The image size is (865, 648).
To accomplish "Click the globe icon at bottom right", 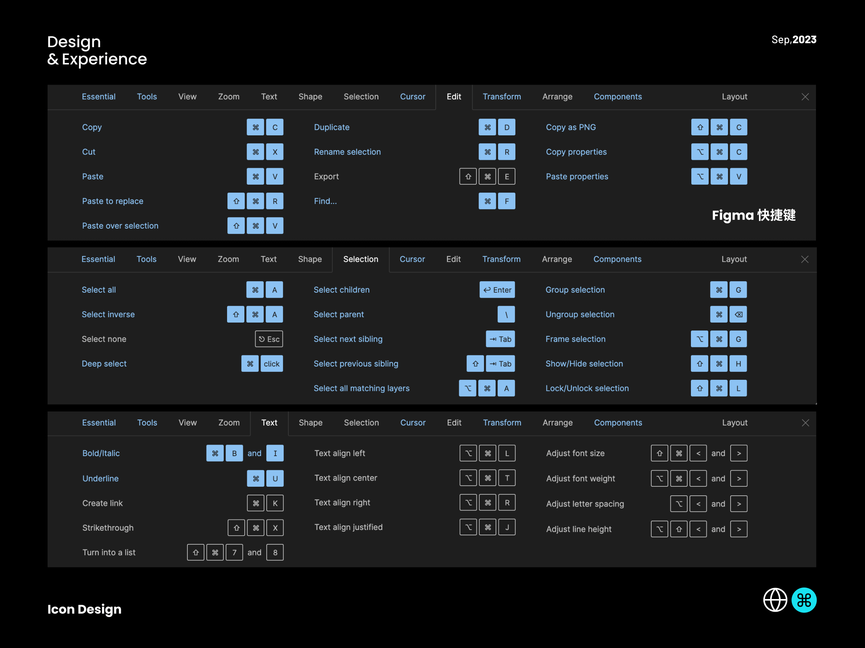I will click(x=775, y=600).
